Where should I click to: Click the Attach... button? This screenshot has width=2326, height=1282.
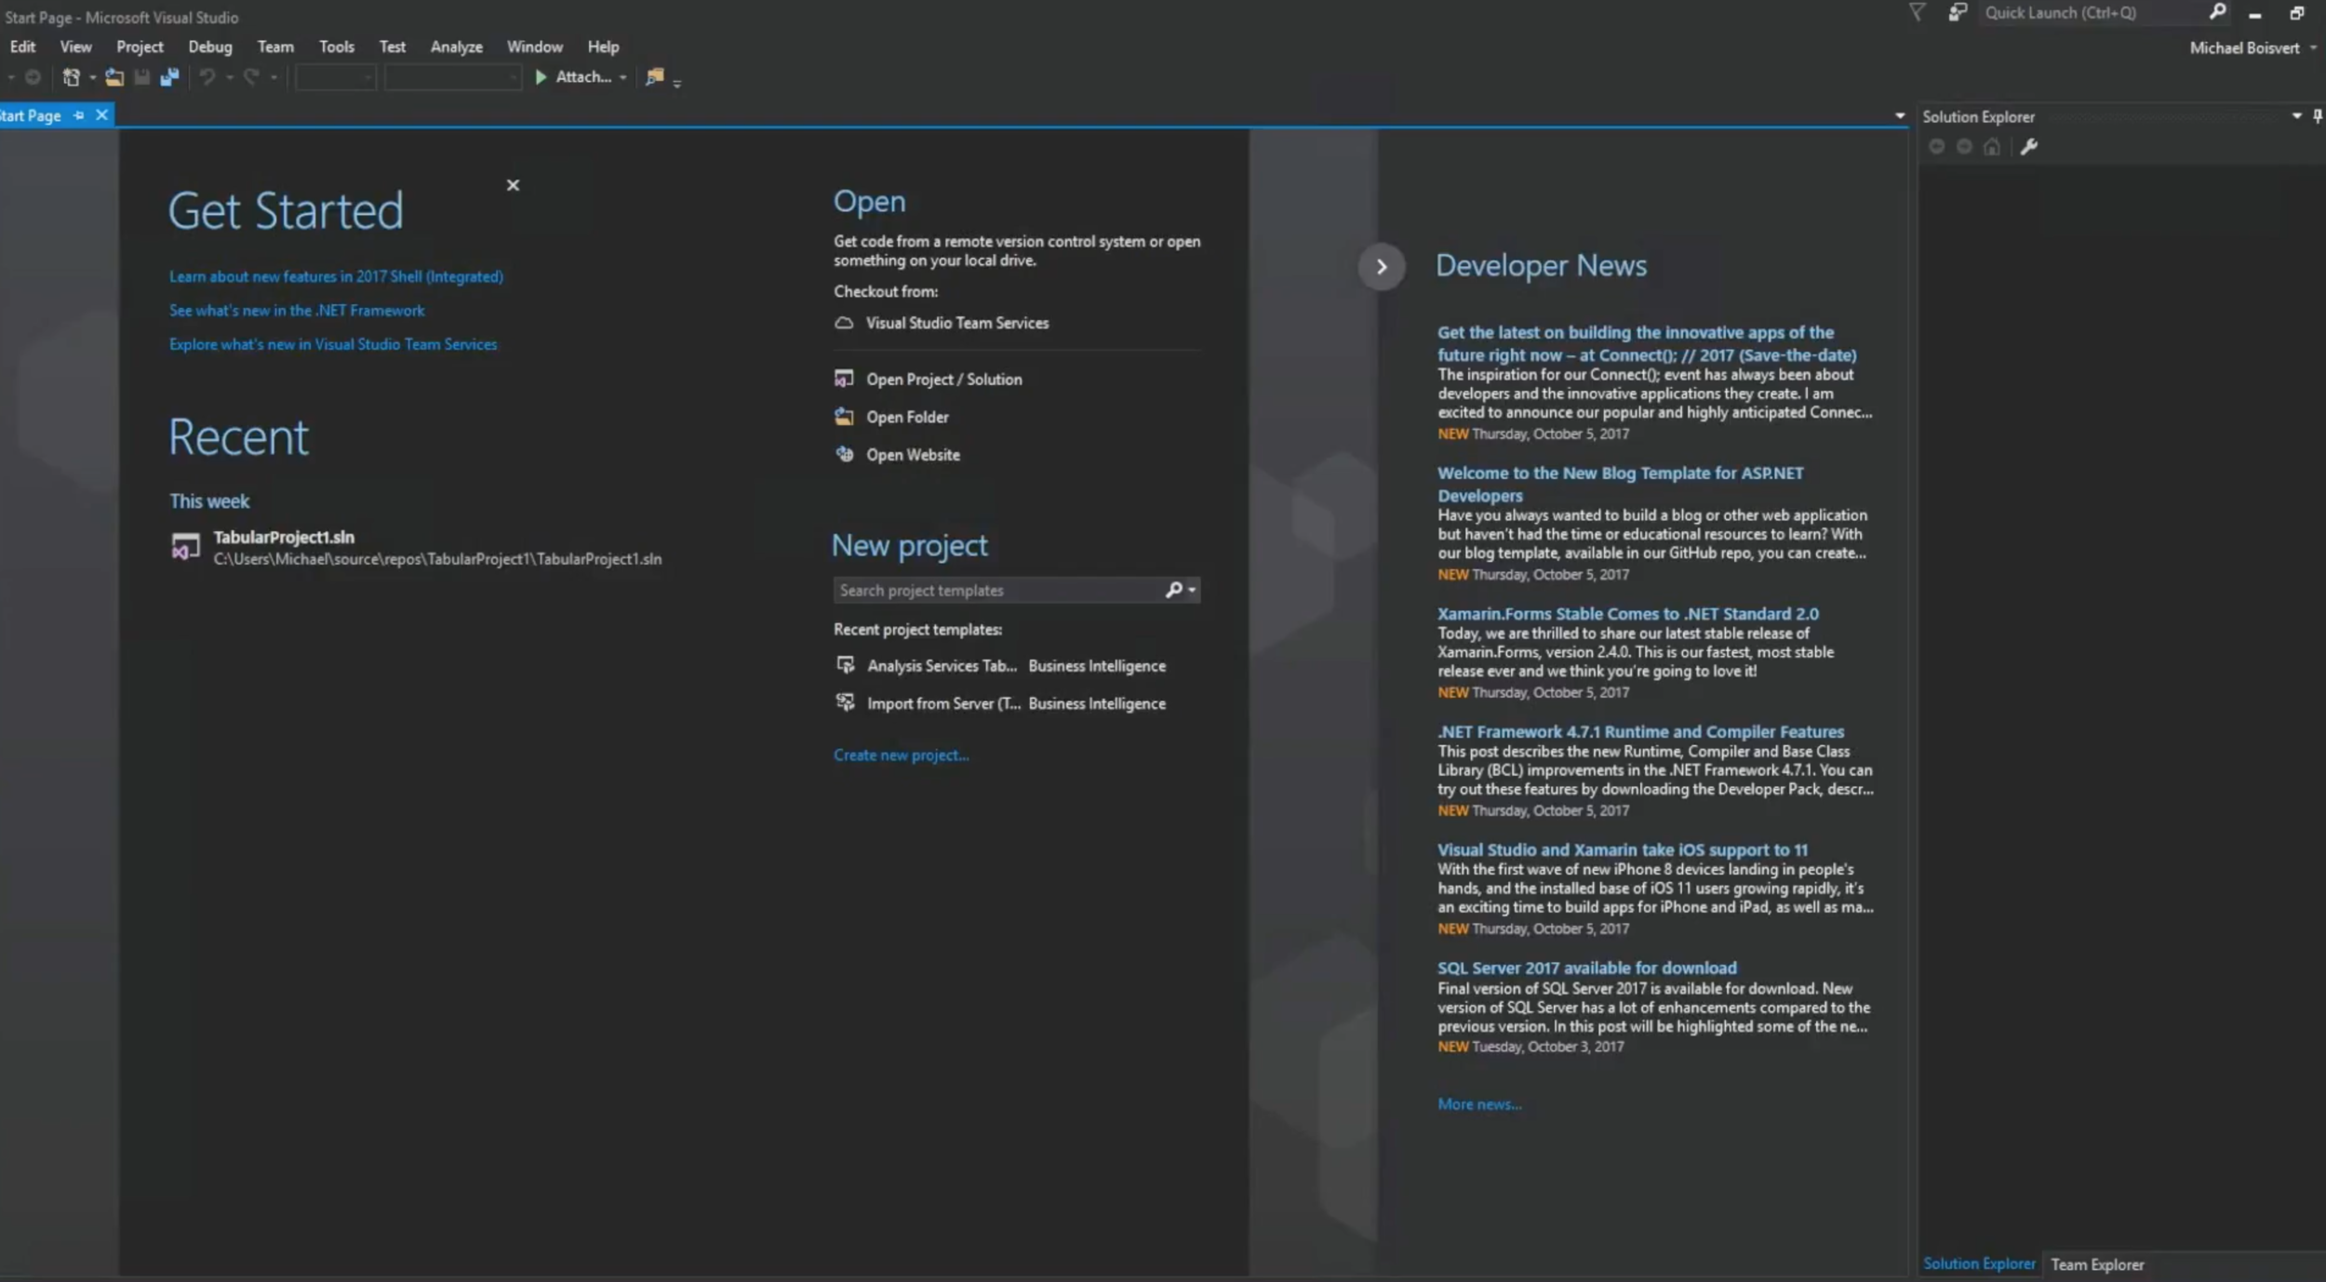coord(583,77)
